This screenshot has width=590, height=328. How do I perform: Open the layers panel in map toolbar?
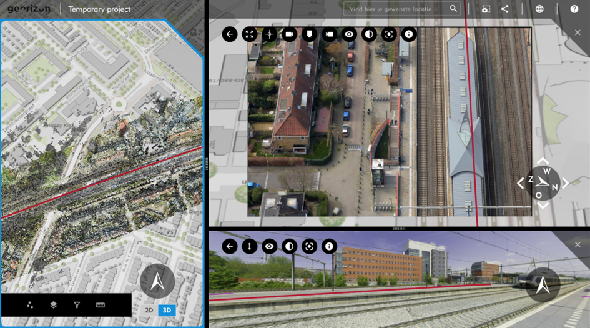(53, 305)
